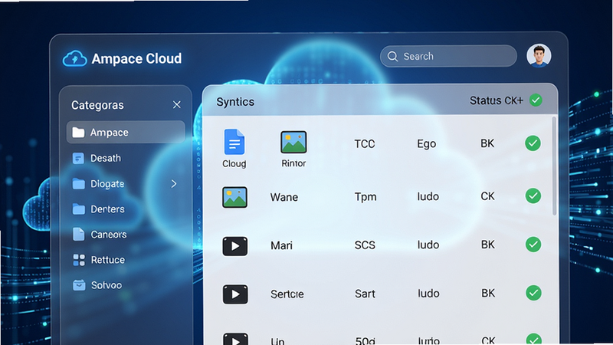Screen dimensions: 613x345
Task: Click the BK cell in Mari row
Action: (487, 245)
